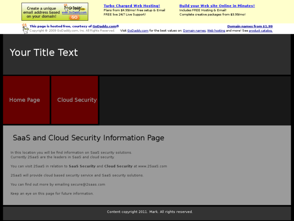This screenshot has width=294, height=221.
Task: Click the bold SaaS Security text
Action: (x=82, y=166)
